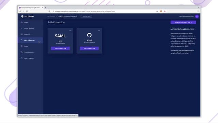Click the Nodes sidebar icon
This screenshot has width=218, height=123.
(21, 22)
